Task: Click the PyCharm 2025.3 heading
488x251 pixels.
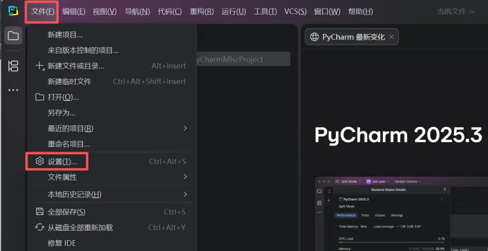Action: (398, 135)
